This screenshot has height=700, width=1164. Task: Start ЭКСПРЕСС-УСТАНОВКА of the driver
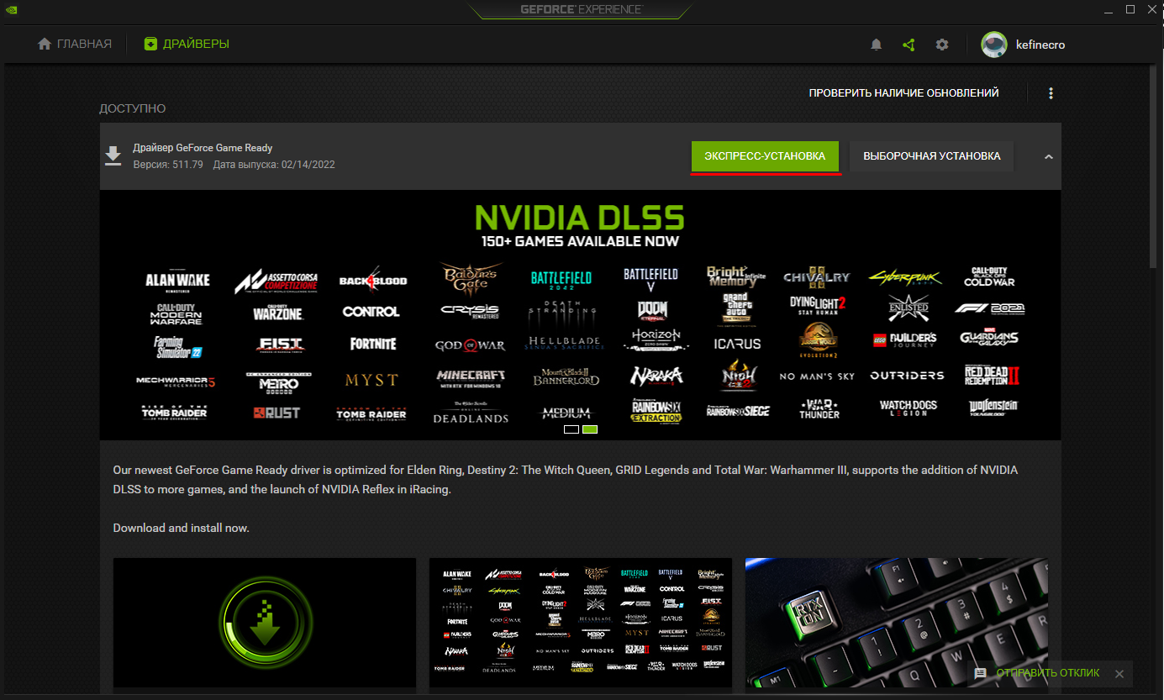(765, 156)
